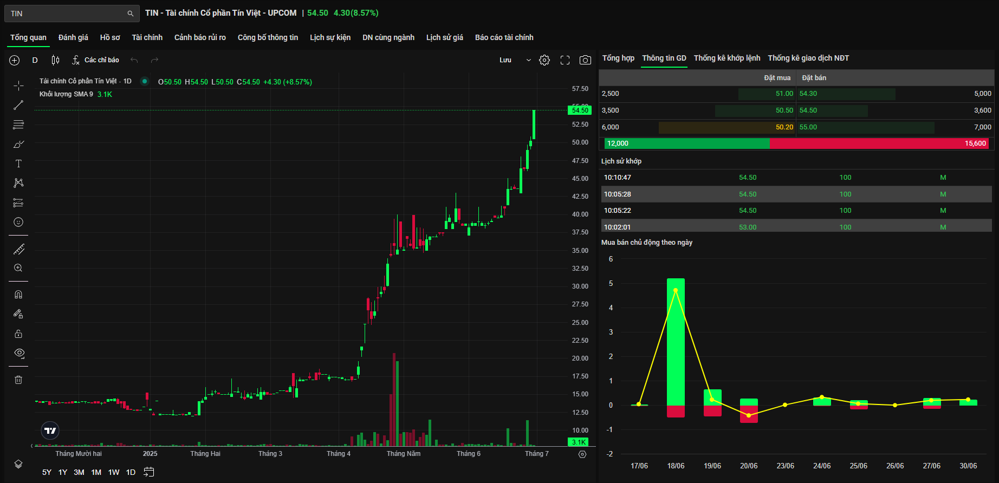Viewport: 999px width, 483px height.
Task: Open Lịch sử giá tab
Action: (445, 37)
